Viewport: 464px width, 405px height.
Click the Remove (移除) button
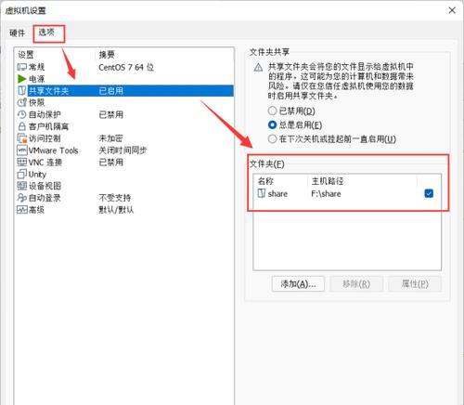(356, 284)
